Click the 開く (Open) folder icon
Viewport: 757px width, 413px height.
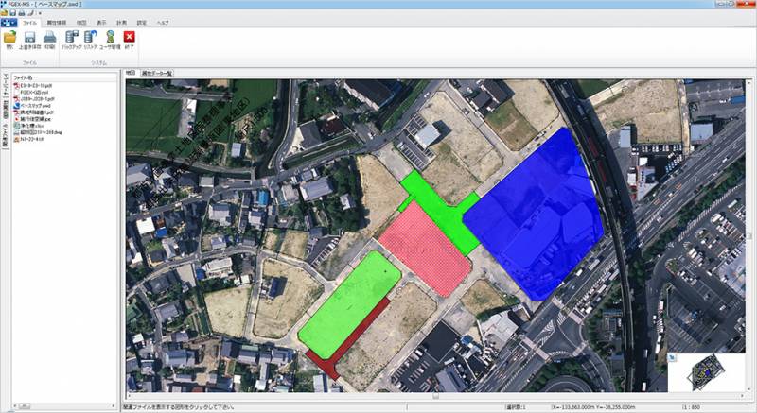tap(9, 39)
